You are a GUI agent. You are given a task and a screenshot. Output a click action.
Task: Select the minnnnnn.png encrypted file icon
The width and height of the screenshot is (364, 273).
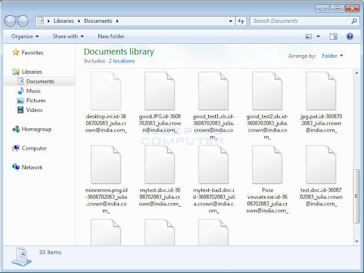(106, 165)
